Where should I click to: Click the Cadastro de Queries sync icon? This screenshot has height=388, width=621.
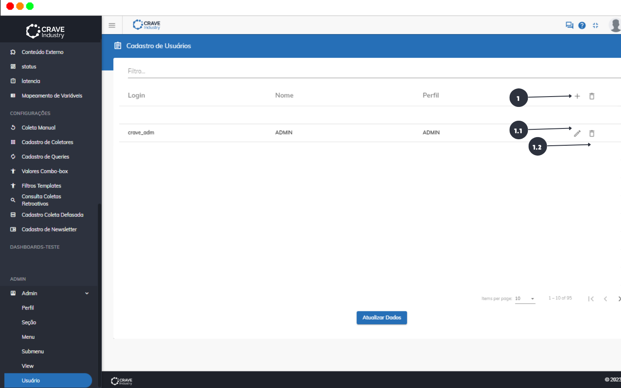tap(13, 157)
